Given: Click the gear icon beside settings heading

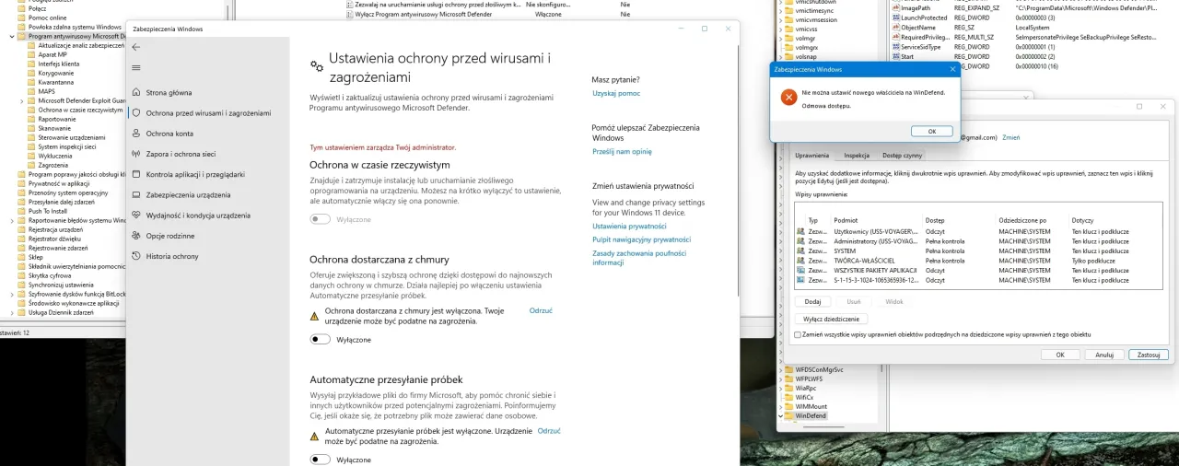Looking at the screenshot, I should (x=317, y=66).
